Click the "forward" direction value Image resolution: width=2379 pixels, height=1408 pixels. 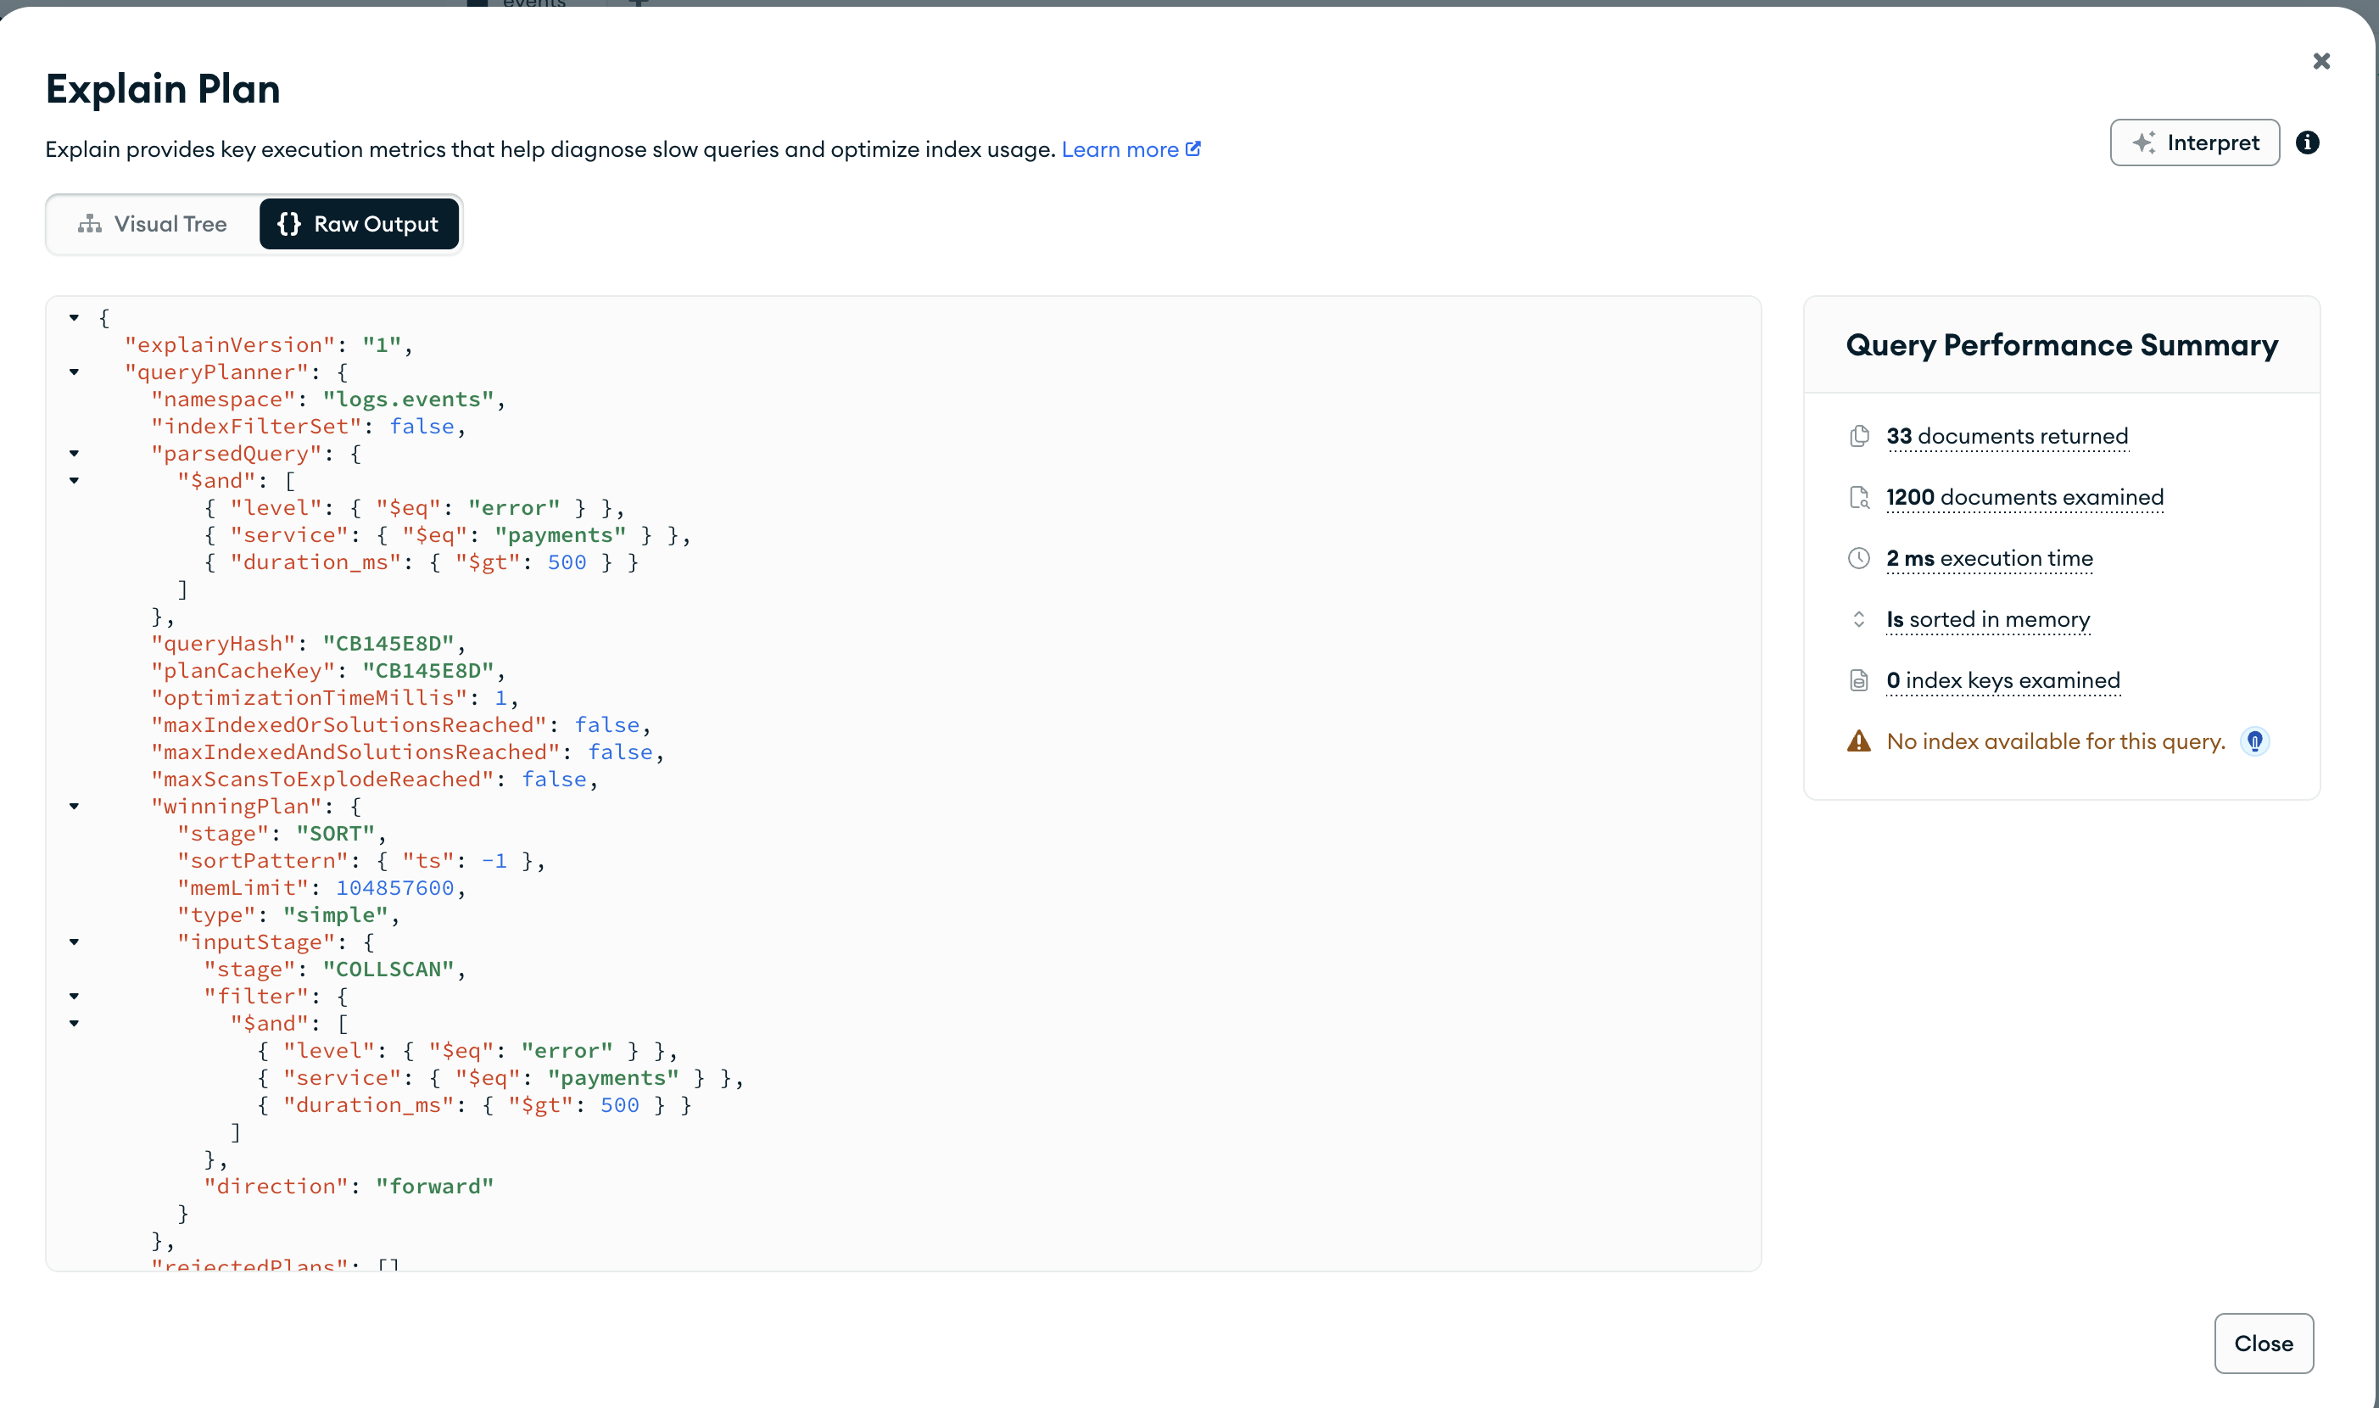tap(434, 1186)
